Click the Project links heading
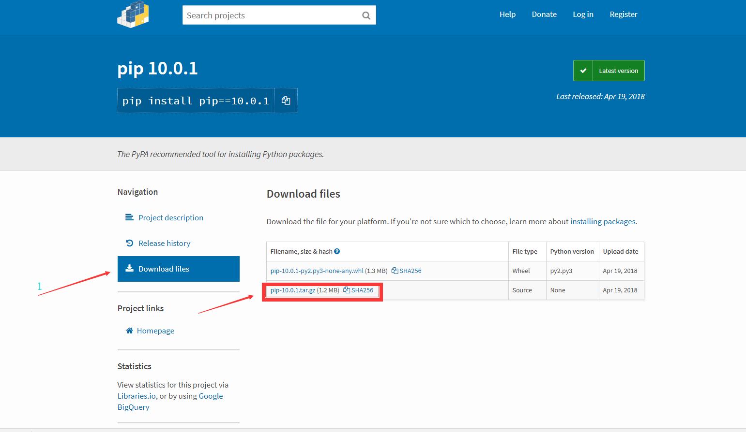 [141, 308]
